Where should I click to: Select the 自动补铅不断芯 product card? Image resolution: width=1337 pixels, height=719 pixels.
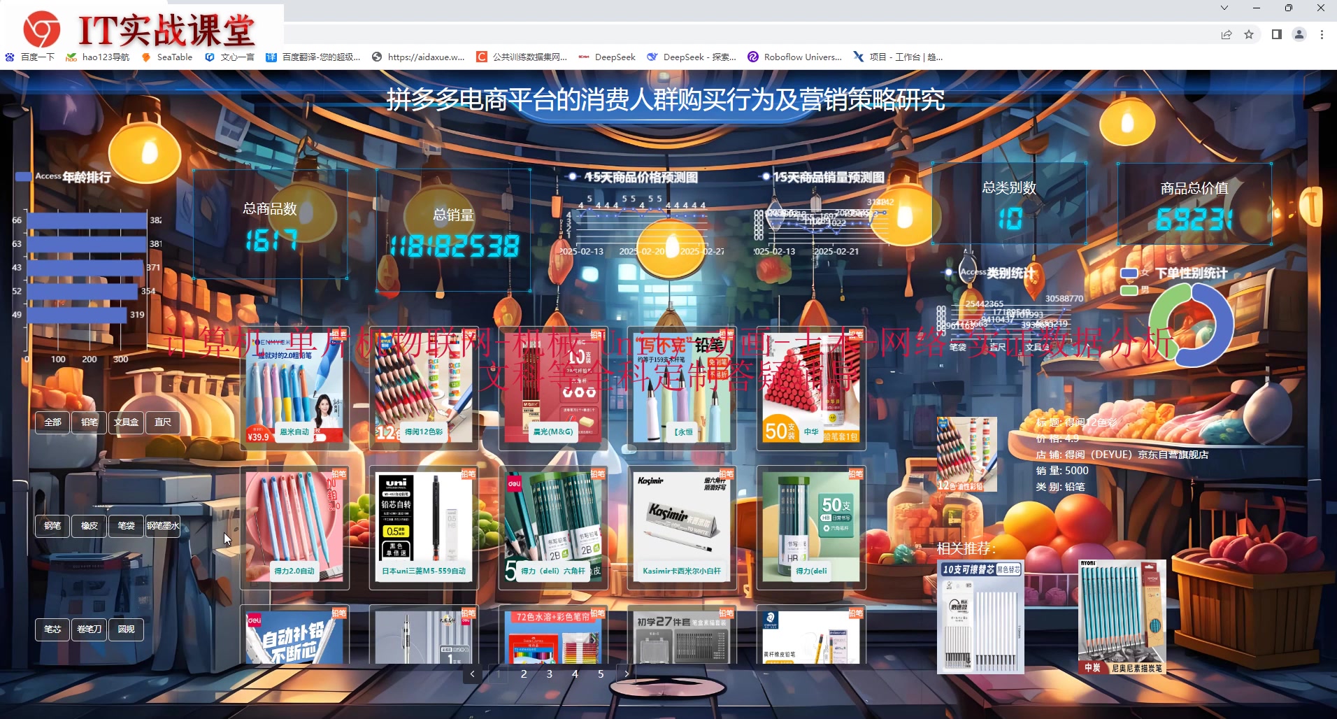point(294,634)
